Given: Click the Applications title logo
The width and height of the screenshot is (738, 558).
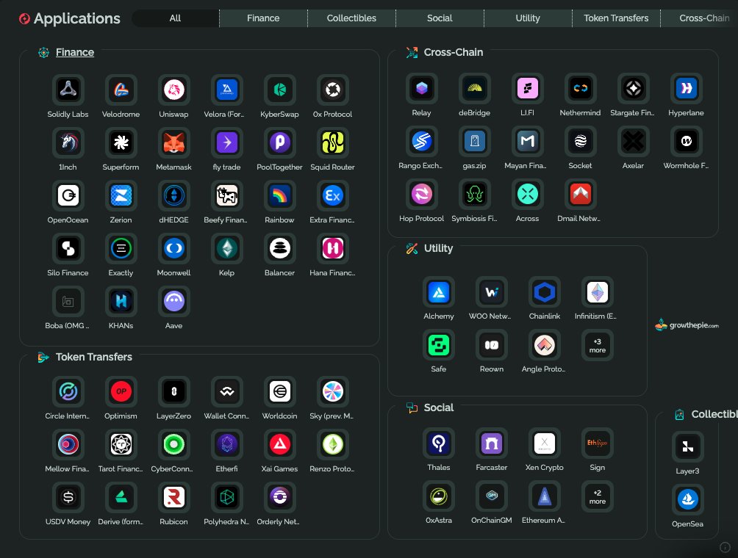Looking at the screenshot, I should pos(24,19).
